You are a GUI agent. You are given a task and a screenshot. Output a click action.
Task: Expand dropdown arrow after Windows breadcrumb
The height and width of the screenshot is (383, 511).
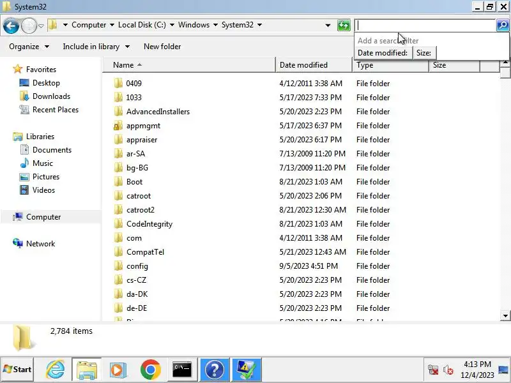215,25
